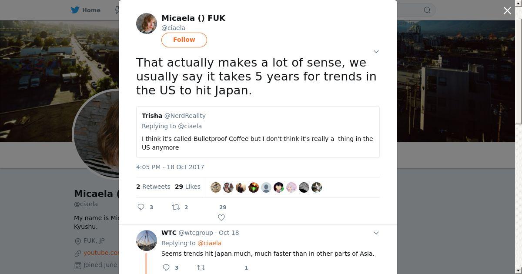Open WTC tweet options chevron

pos(376,233)
